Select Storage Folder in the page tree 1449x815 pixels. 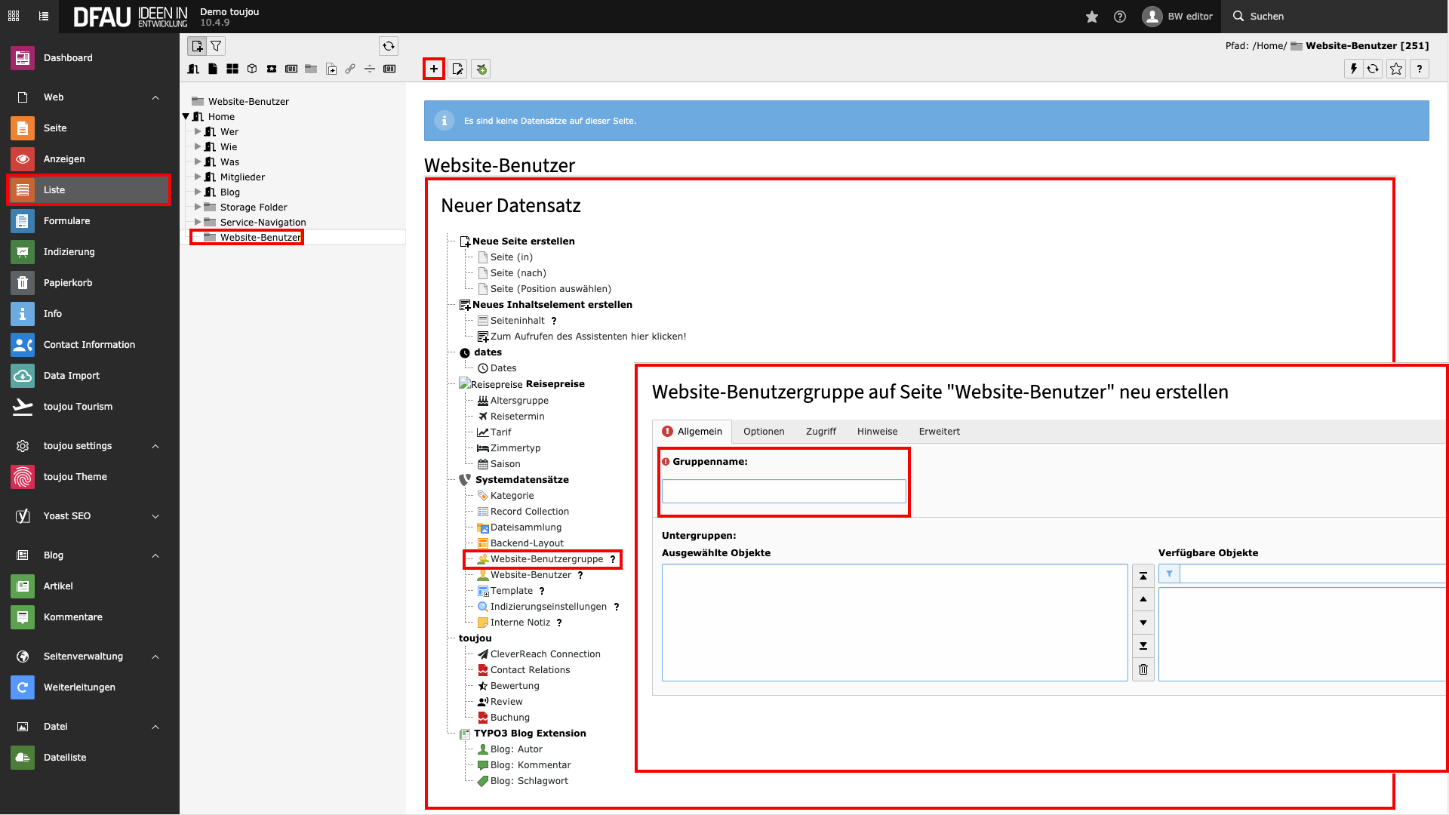[x=254, y=208]
